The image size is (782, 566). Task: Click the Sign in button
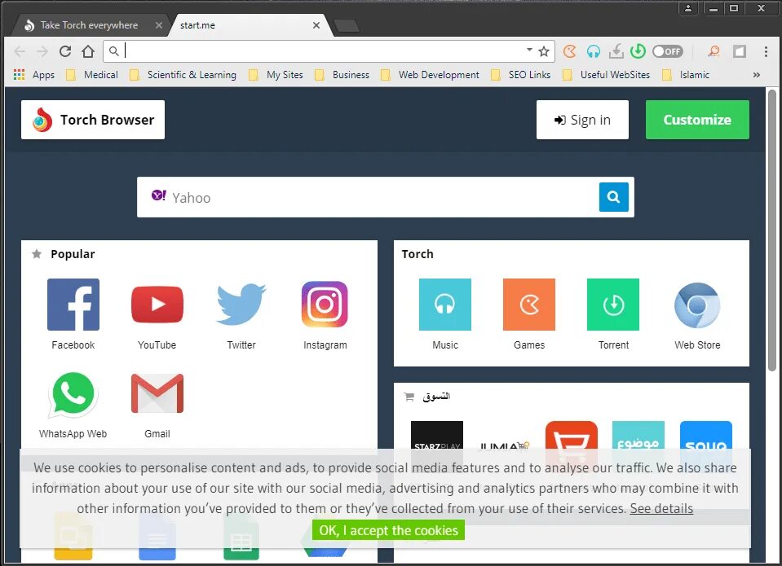(582, 120)
